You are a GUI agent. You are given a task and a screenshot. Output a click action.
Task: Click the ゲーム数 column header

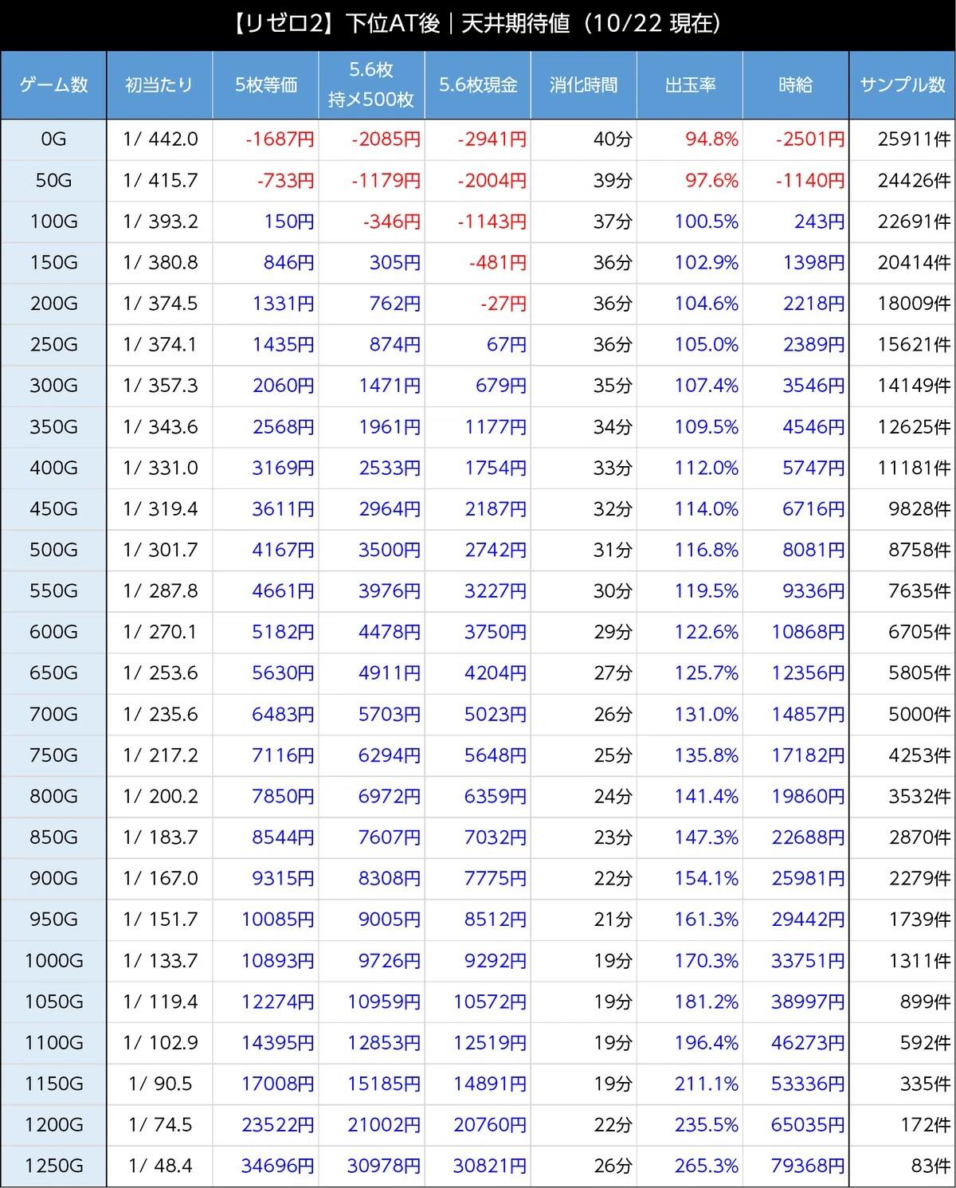pyautogui.click(x=53, y=85)
